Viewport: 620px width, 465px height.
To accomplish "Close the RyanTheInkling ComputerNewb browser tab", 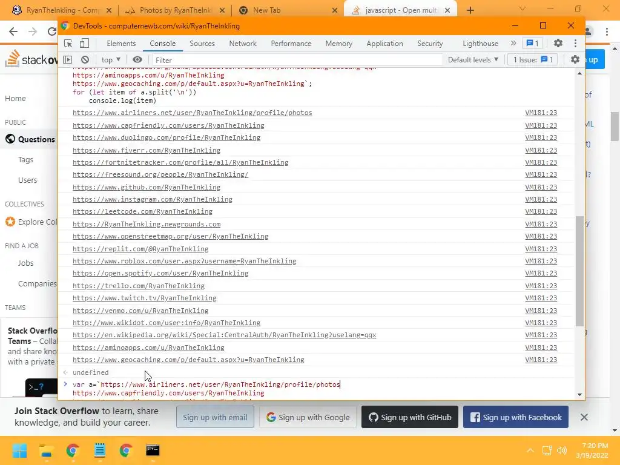I will 109,10.
